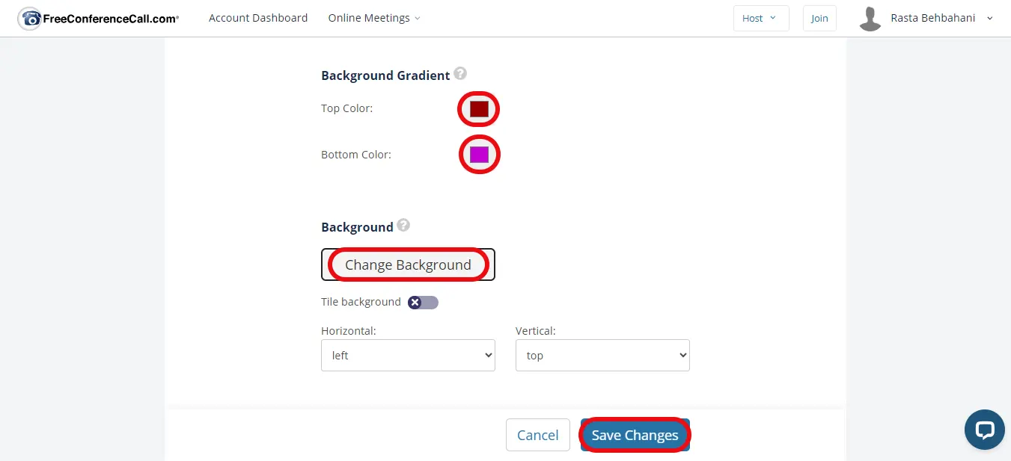Open the Rasta Behbahani account menu
The image size is (1011, 461).
pos(932,18)
